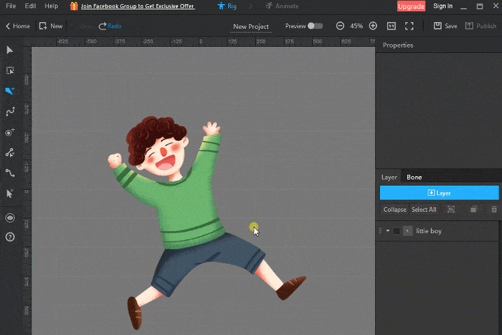Check the little boy layer checkbox

click(397, 231)
